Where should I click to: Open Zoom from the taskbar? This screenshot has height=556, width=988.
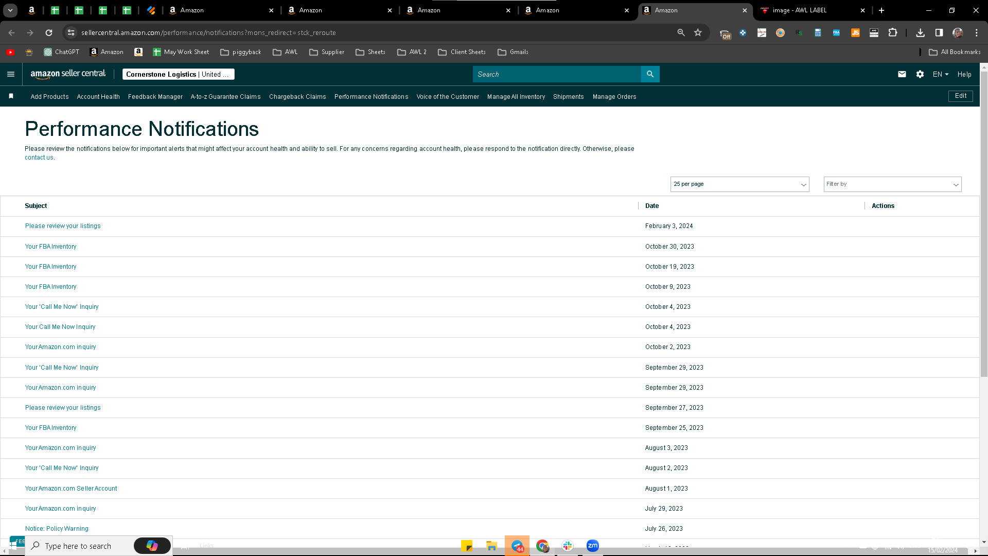click(592, 546)
